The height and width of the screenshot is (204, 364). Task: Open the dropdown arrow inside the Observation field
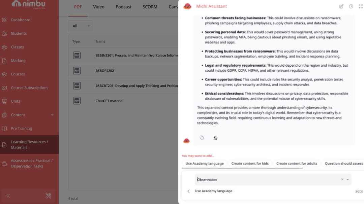pos(347,179)
